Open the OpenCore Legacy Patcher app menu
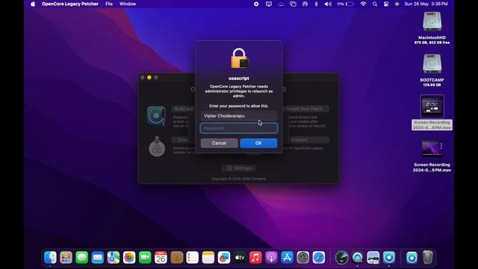Image resolution: width=478 pixels, height=269 pixels. point(70,4)
